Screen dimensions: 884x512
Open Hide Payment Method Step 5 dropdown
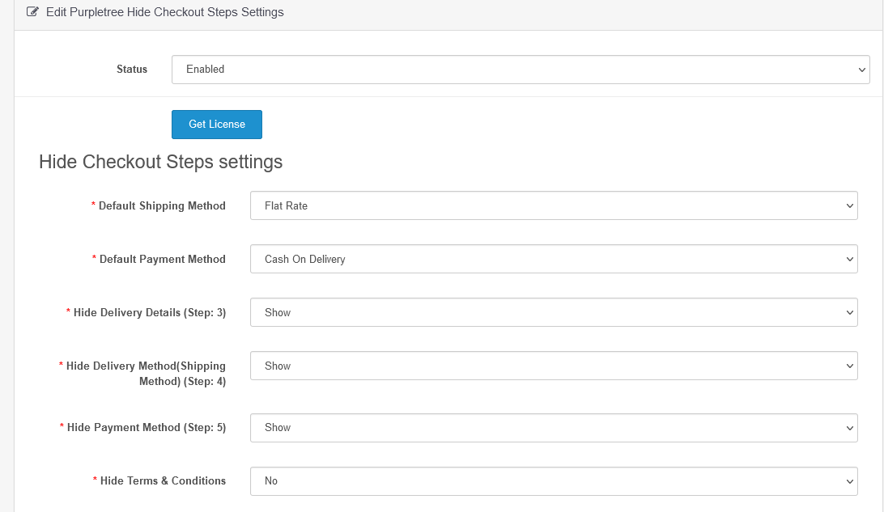click(x=554, y=428)
